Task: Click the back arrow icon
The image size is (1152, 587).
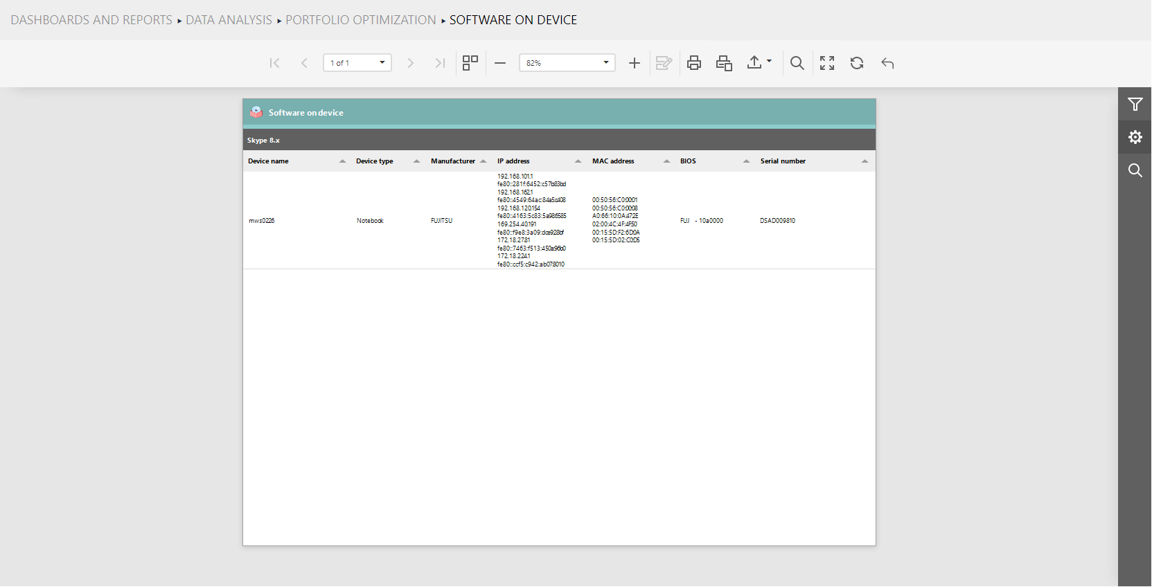Action: click(x=887, y=63)
